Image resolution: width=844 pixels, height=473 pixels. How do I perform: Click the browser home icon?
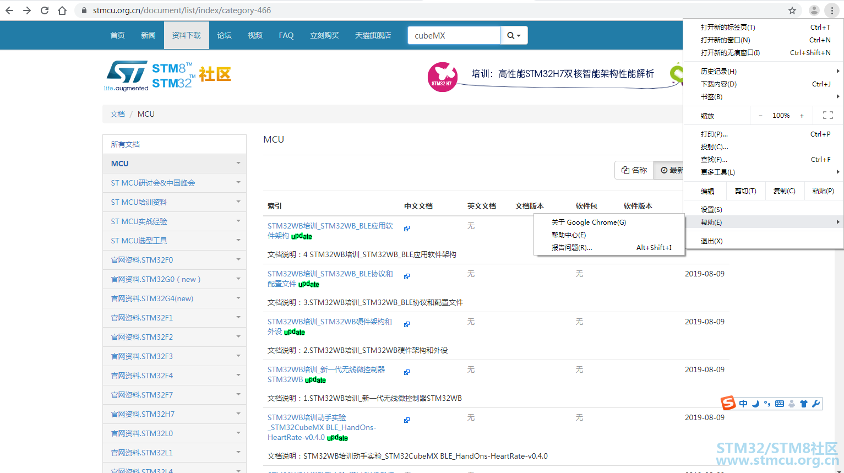[62, 10]
